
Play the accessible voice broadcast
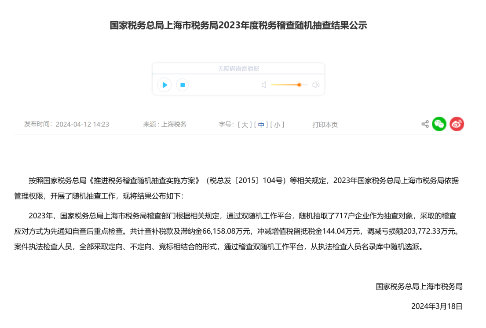tap(164, 85)
